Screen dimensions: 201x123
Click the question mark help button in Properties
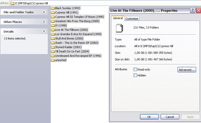(193, 10)
